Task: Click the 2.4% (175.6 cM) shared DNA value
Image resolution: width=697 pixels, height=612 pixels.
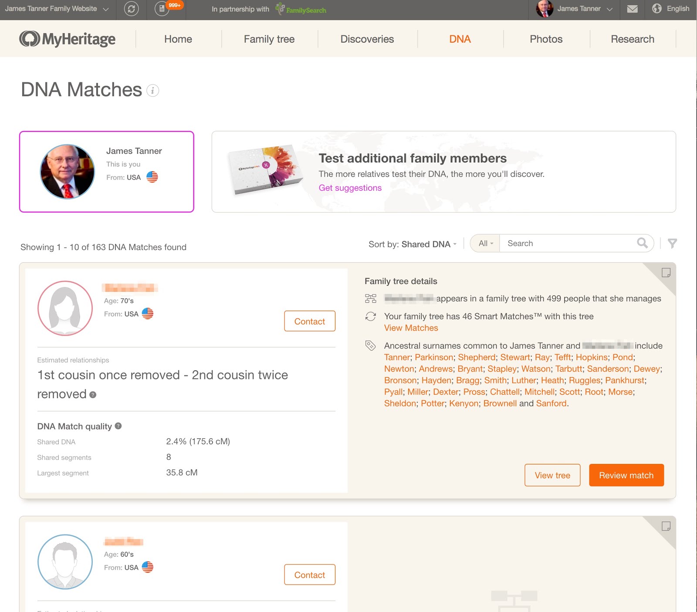Action: click(x=198, y=441)
